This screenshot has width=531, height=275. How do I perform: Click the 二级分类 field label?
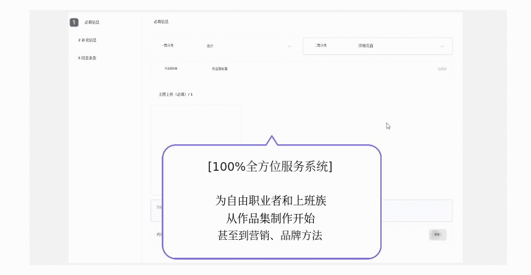click(320, 46)
